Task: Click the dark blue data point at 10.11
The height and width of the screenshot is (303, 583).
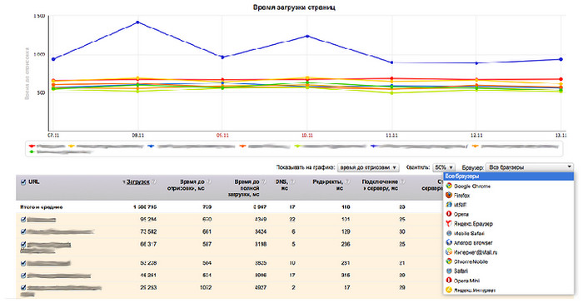Action: pos(307,36)
